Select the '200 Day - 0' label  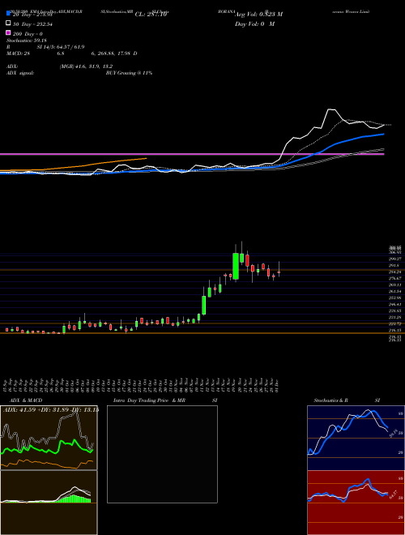click(28, 34)
